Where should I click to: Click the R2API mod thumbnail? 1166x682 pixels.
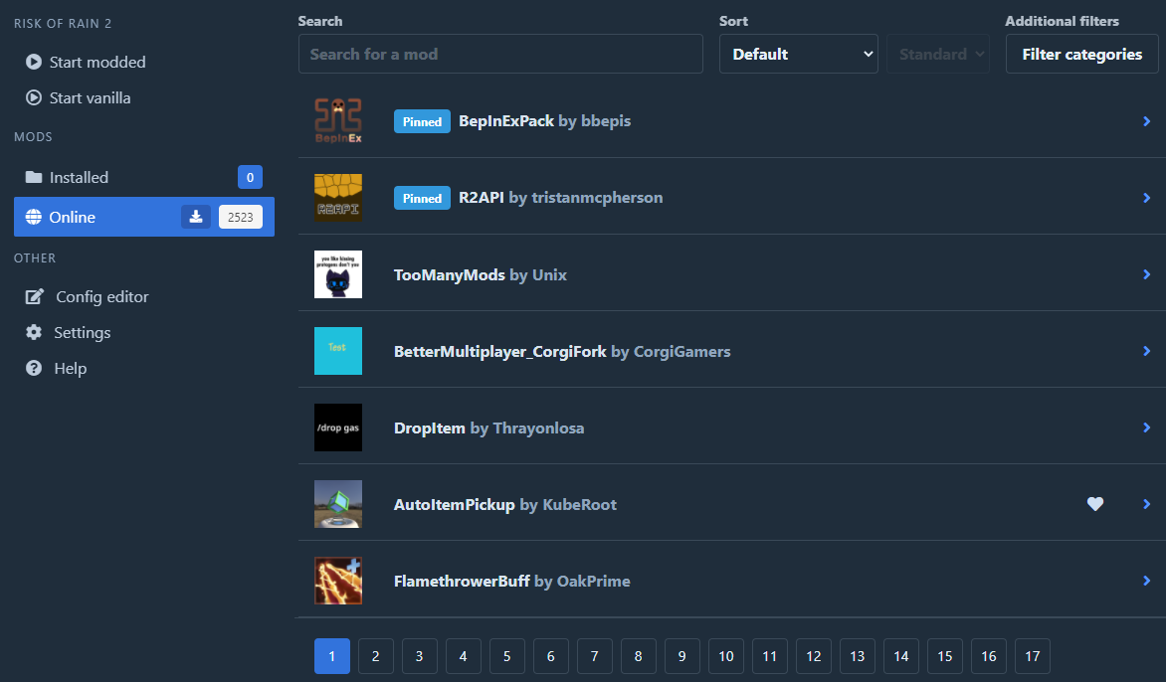point(338,198)
